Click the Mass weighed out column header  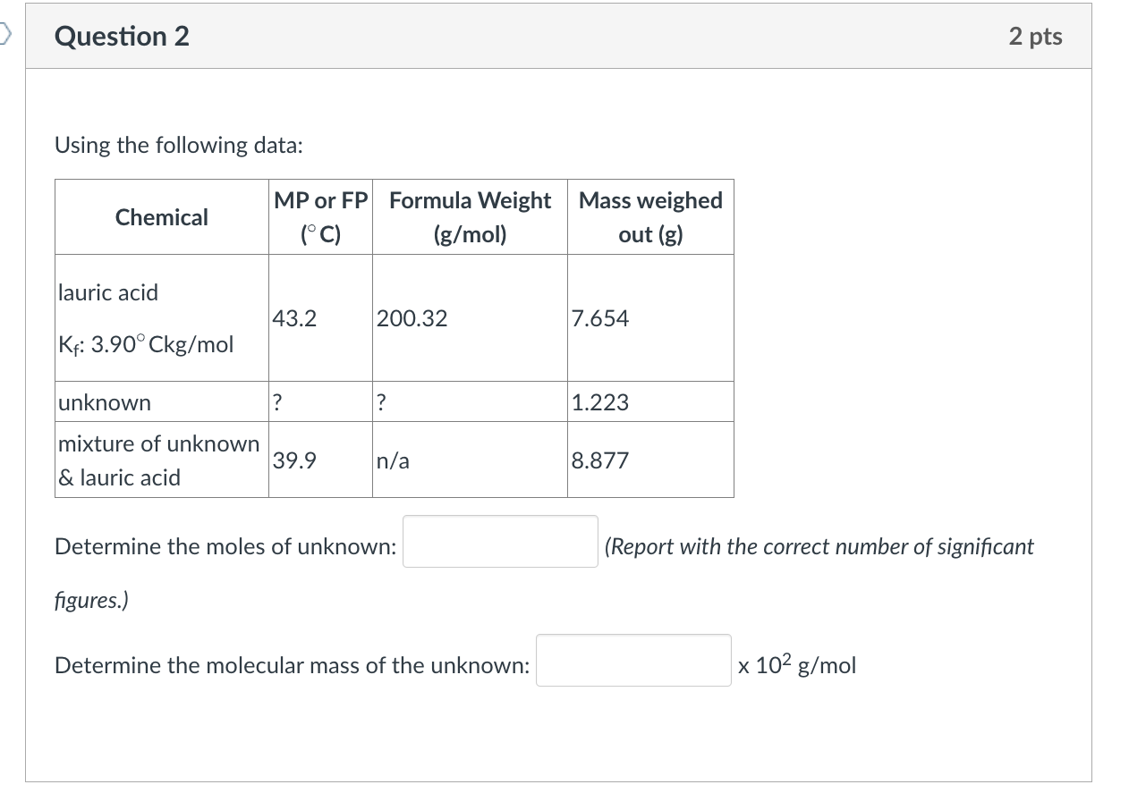pyautogui.click(x=650, y=216)
